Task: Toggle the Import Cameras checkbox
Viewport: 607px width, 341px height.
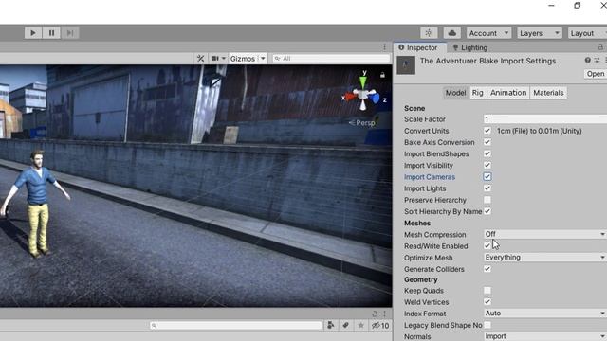Action: tap(487, 177)
